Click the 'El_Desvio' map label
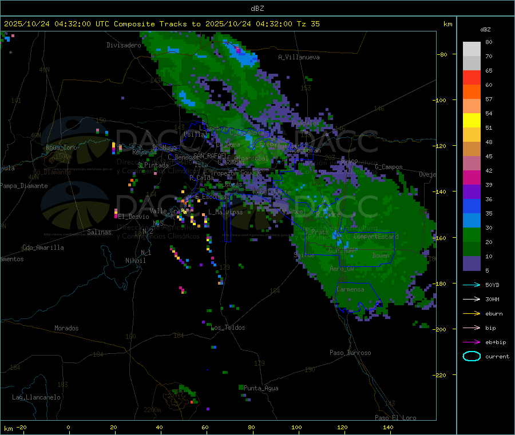The image size is (515, 435). 134,217
